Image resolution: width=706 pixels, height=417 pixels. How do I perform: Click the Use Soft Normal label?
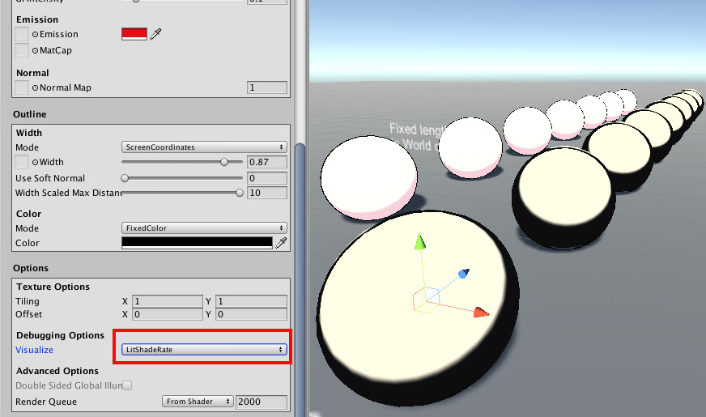50,178
